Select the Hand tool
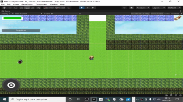183x102 pixels. click(x=4, y=8)
